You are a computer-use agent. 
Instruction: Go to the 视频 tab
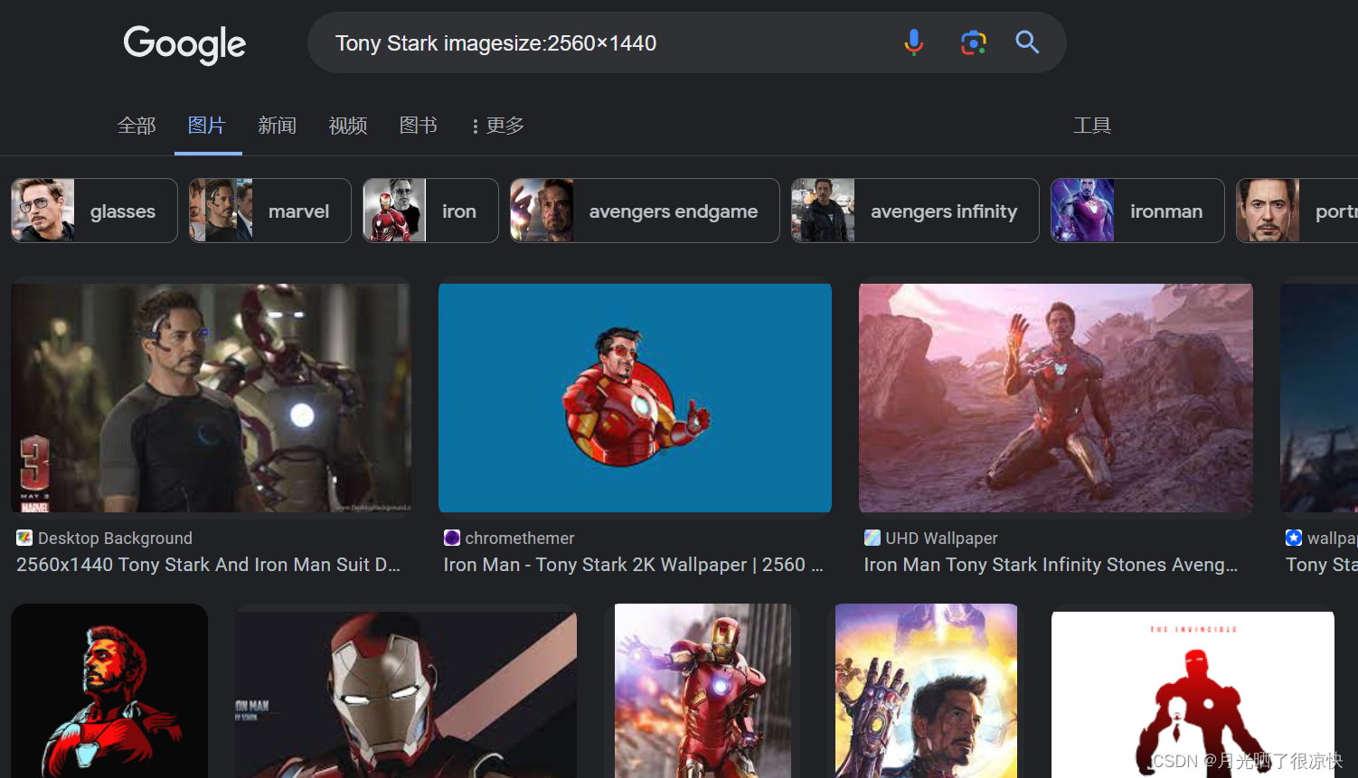click(348, 126)
